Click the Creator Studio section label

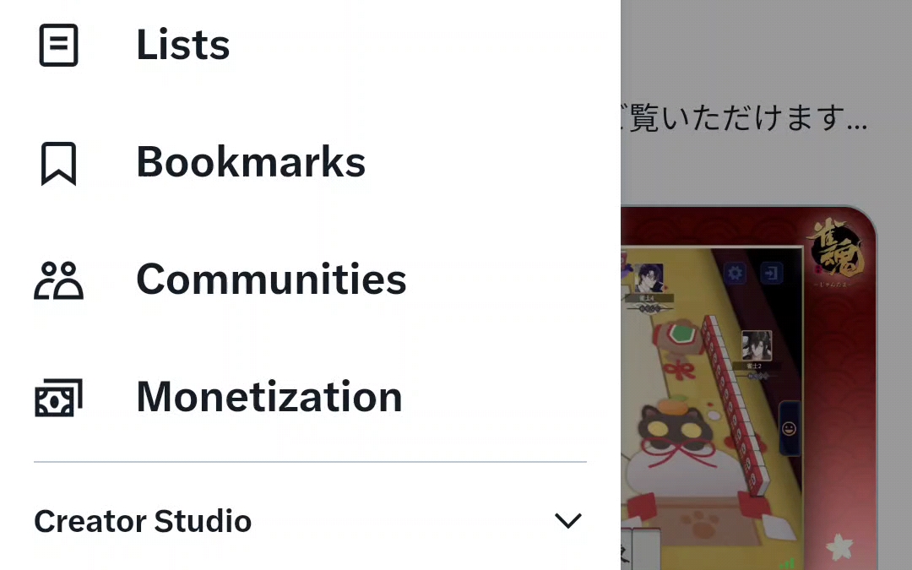(x=143, y=521)
